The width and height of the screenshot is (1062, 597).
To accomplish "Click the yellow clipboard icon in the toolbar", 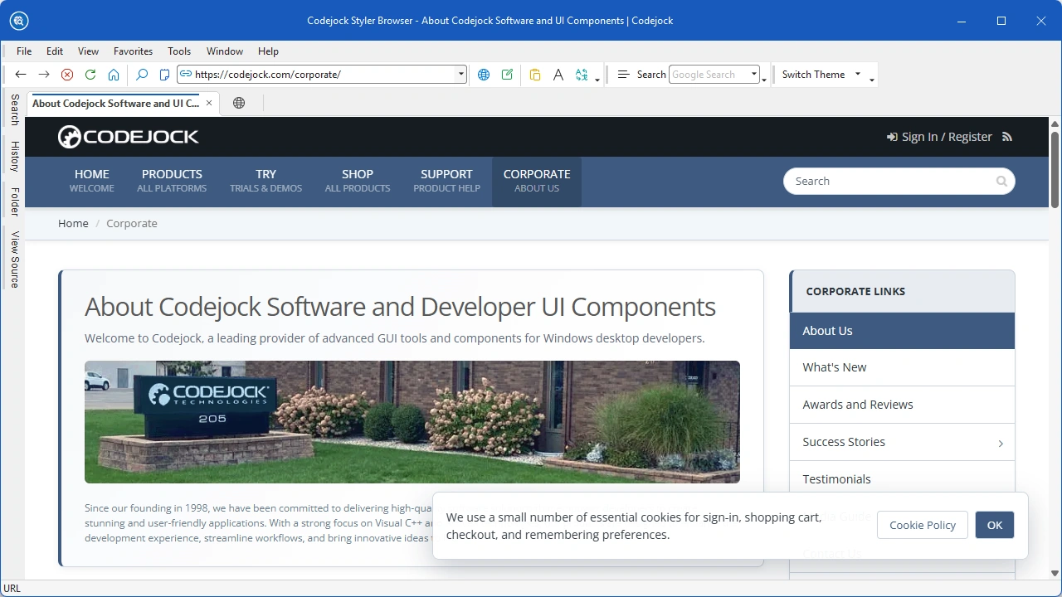I will coord(535,75).
